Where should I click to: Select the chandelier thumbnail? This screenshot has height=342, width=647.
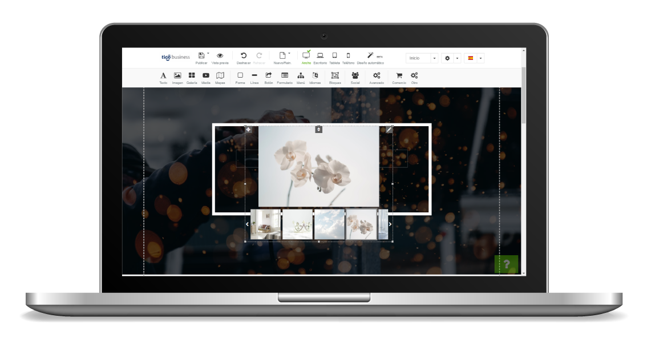297,224
